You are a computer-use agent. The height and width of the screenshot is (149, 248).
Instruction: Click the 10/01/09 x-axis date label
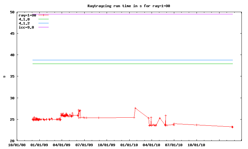click(107, 145)
